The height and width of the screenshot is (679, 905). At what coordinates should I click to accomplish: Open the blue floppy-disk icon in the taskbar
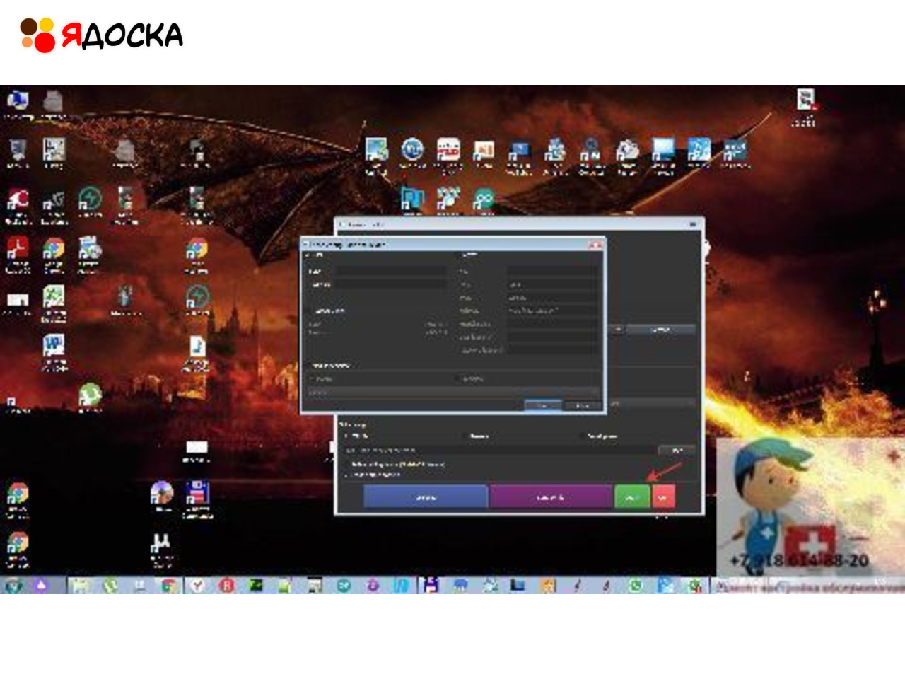point(431,586)
